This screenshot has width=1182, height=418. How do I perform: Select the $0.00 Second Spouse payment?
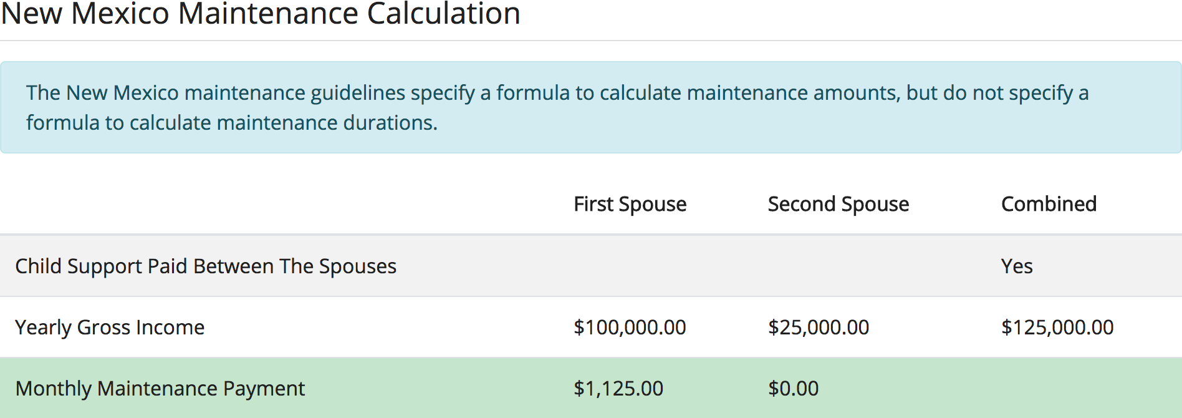793,389
